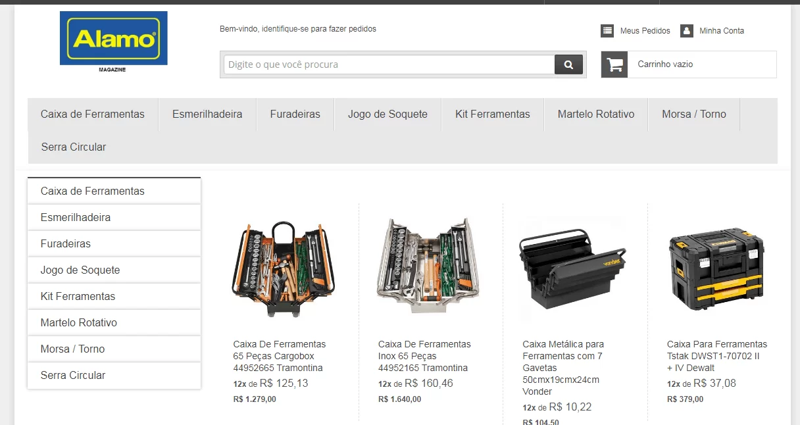Focus the product search field

[389, 64]
